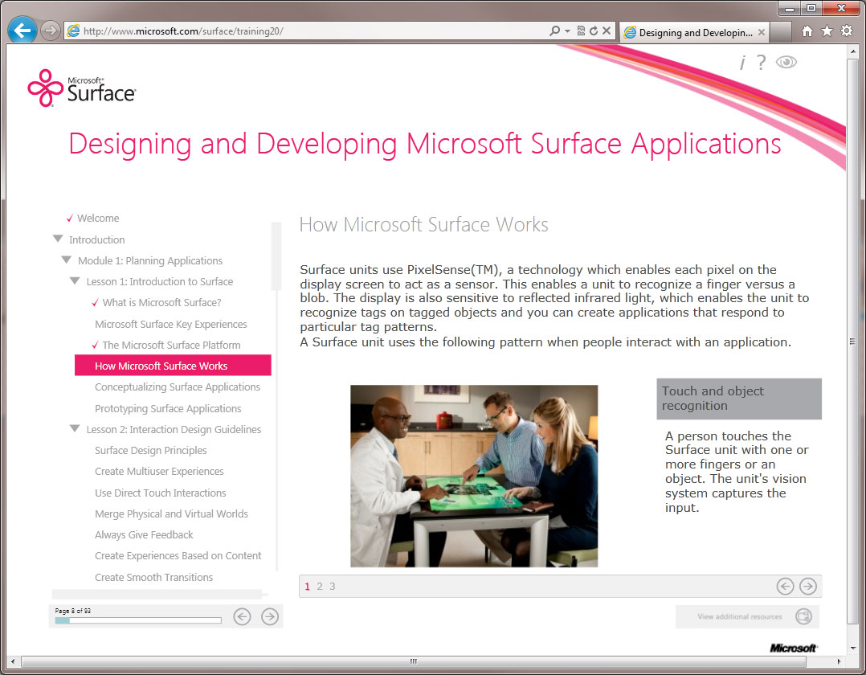Image resolution: width=866 pixels, height=675 pixels.
Task: Go to slide step 3
Action: pyautogui.click(x=333, y=587)
